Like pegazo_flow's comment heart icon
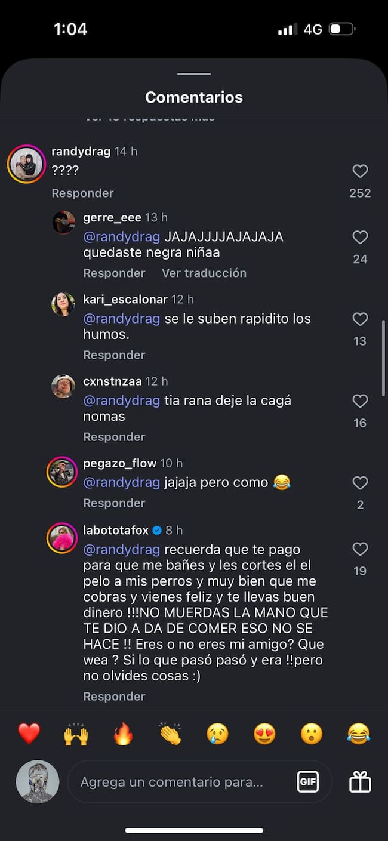Screen dimensions: 388x841 [x=360, y=482]
